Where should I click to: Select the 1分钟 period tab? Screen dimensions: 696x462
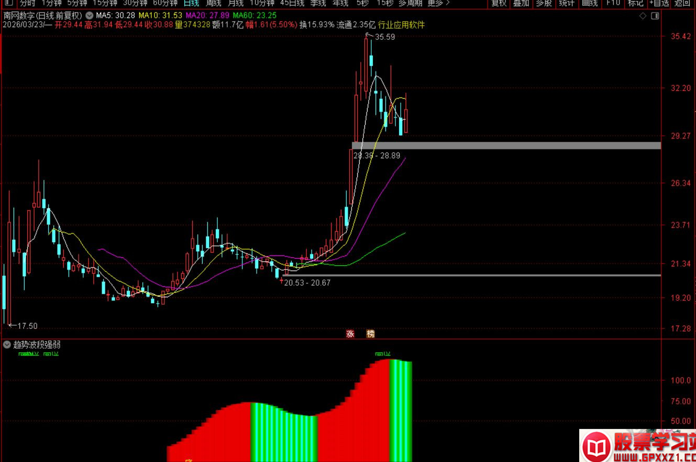[x=51, y=3]
